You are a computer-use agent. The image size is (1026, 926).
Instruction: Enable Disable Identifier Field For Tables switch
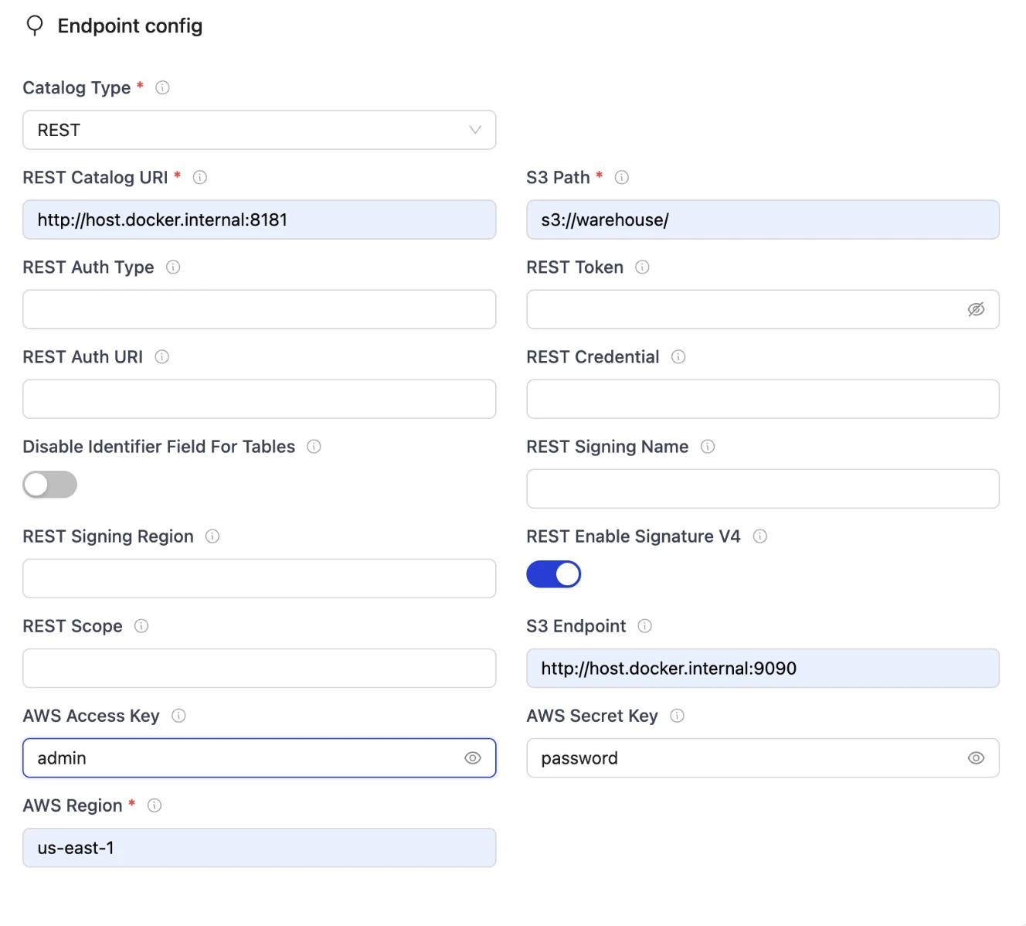[x=50, y=485]
